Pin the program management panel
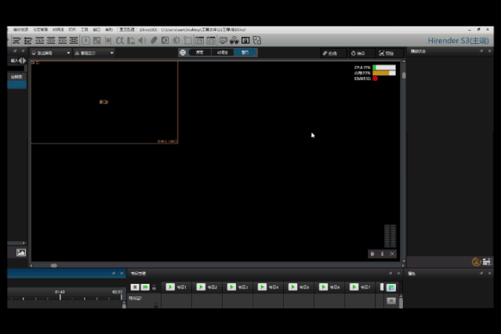The image size is (501, 334). (390, 274)
